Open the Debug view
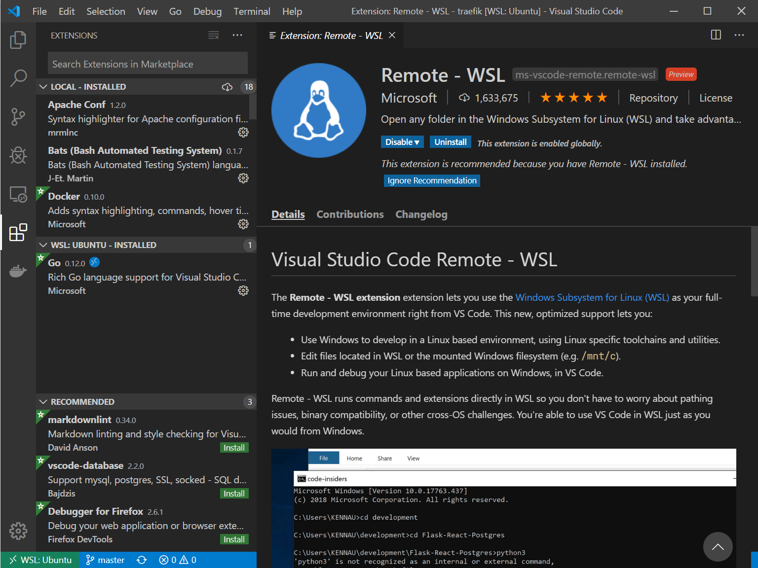758x568 pixels. [x=18, y=155]
